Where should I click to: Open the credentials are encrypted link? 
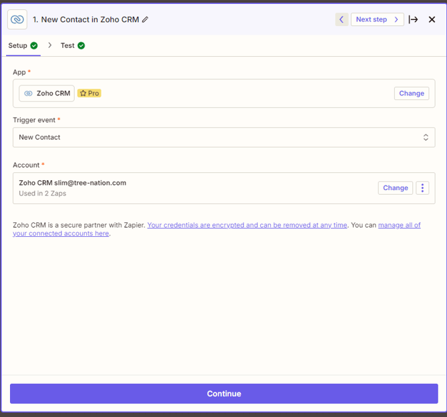point(247,225)
